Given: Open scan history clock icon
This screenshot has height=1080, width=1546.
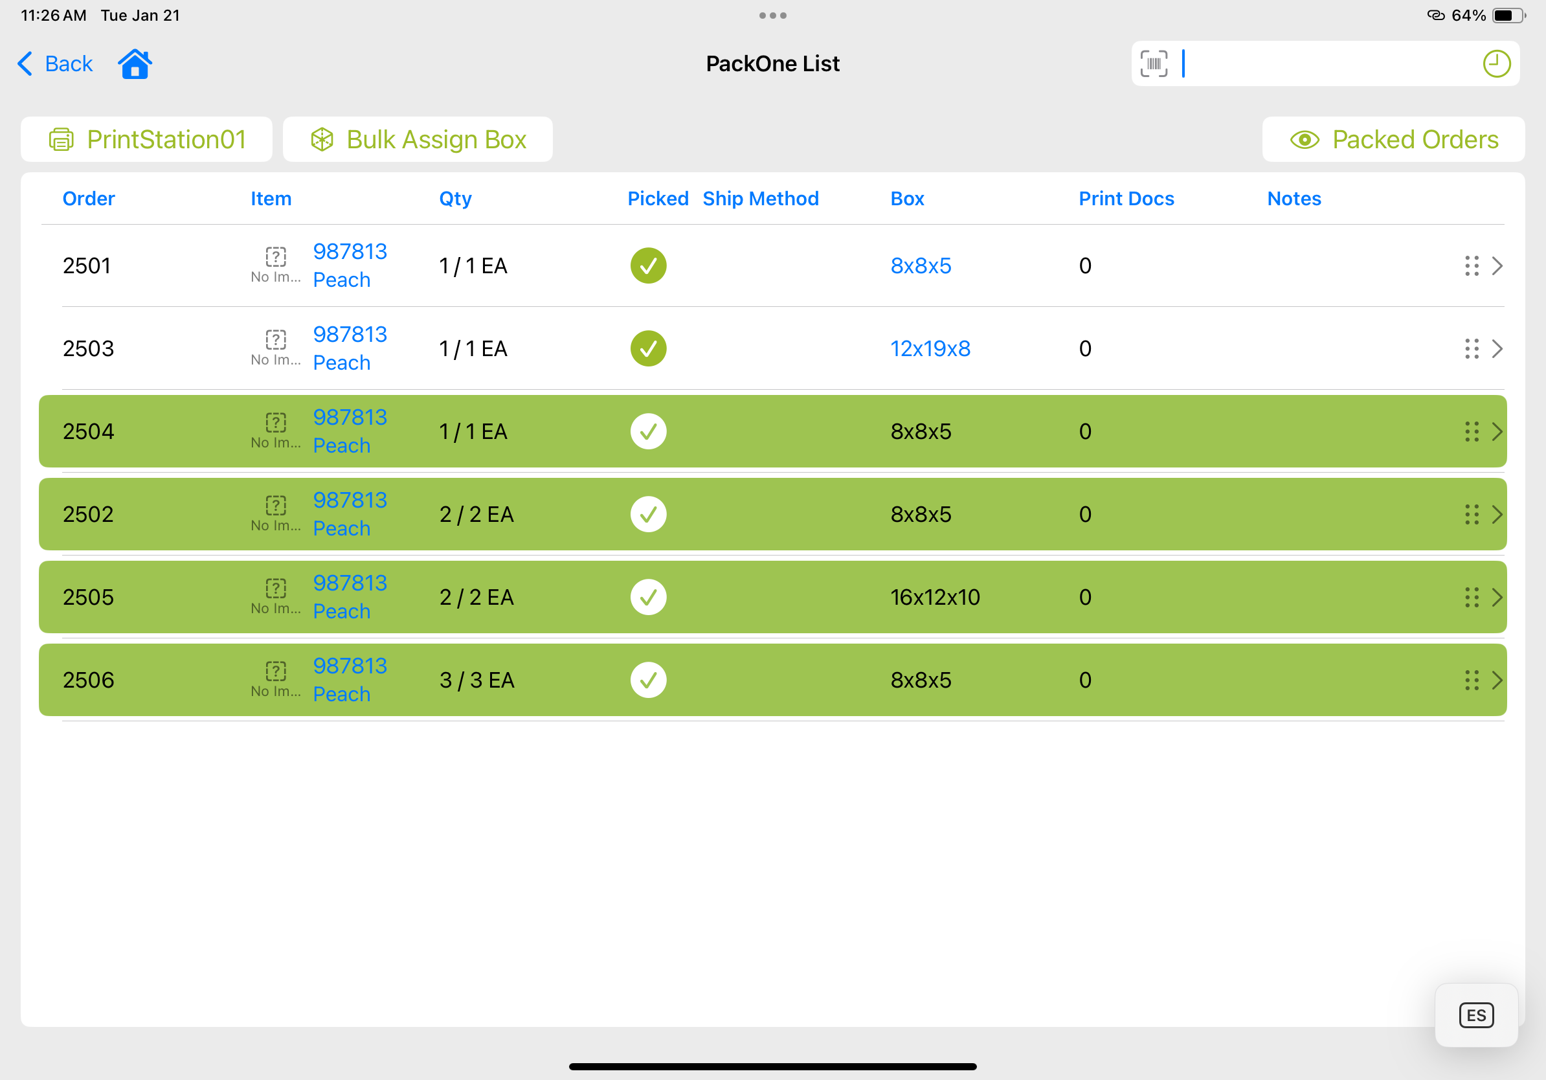Looking at the screenshot, I should (1496, 64).
